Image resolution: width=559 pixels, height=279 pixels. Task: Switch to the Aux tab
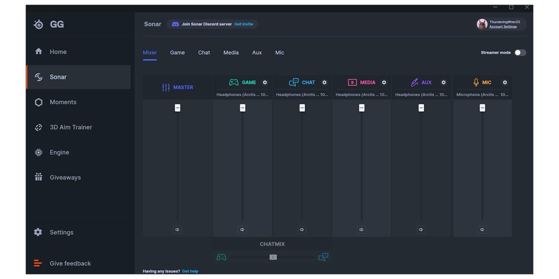click(257, 53)
